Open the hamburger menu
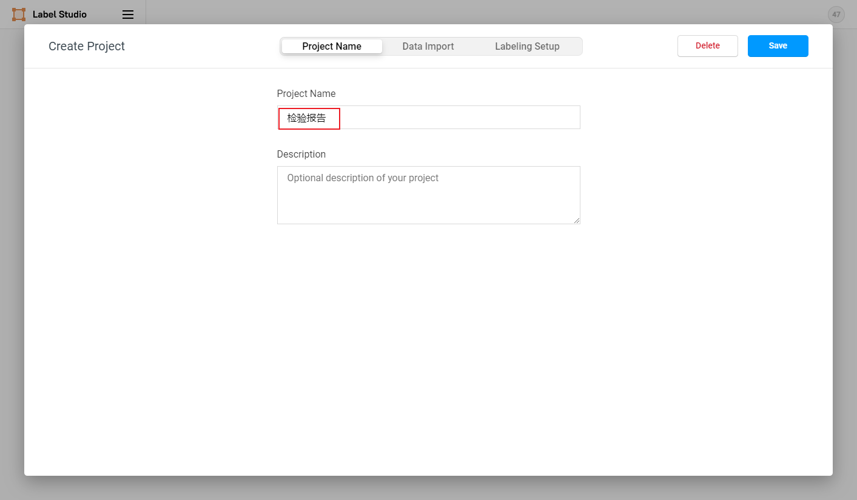Screen dimensions: 857x500 pyautogui.click(x=128, y=15)
